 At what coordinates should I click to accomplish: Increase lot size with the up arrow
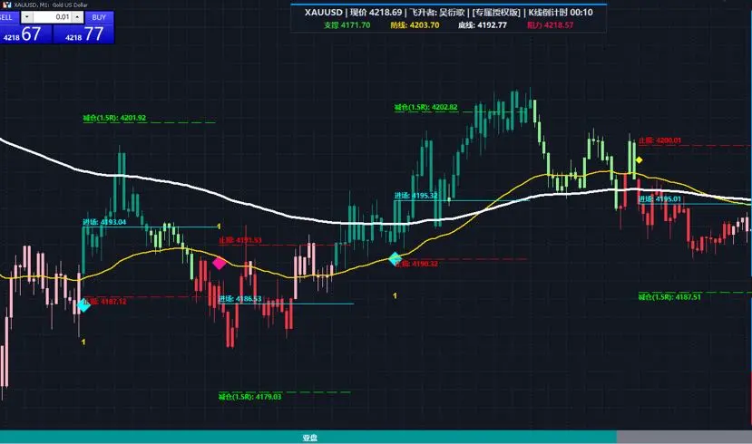pyautogui.click(x=77, y=17)
